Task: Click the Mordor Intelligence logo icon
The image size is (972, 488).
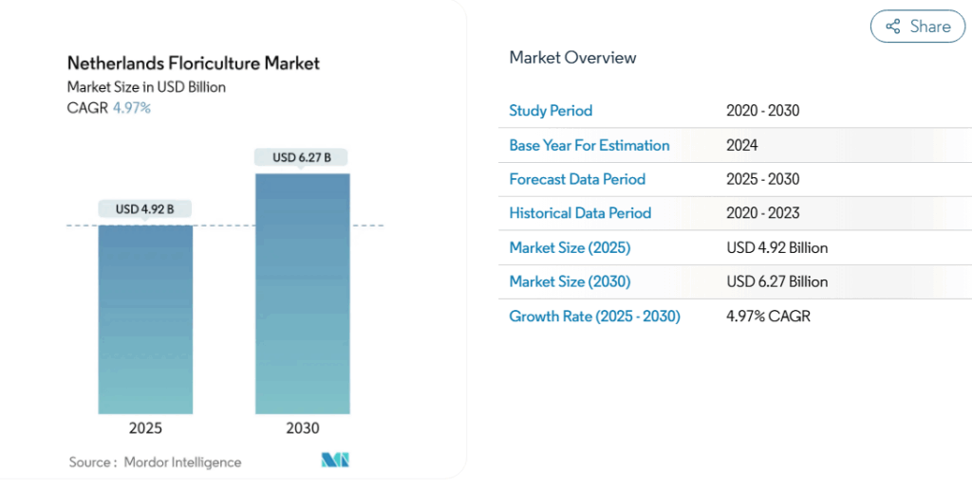Action: click(335, 460)
